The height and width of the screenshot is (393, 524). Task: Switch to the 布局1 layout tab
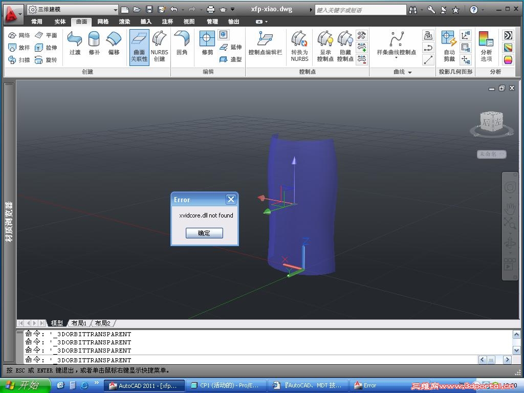tap(79, 323)
